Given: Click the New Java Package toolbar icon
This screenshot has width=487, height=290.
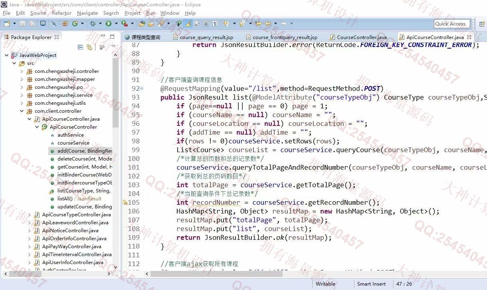Looking at the screenshot, I should 65,24.
